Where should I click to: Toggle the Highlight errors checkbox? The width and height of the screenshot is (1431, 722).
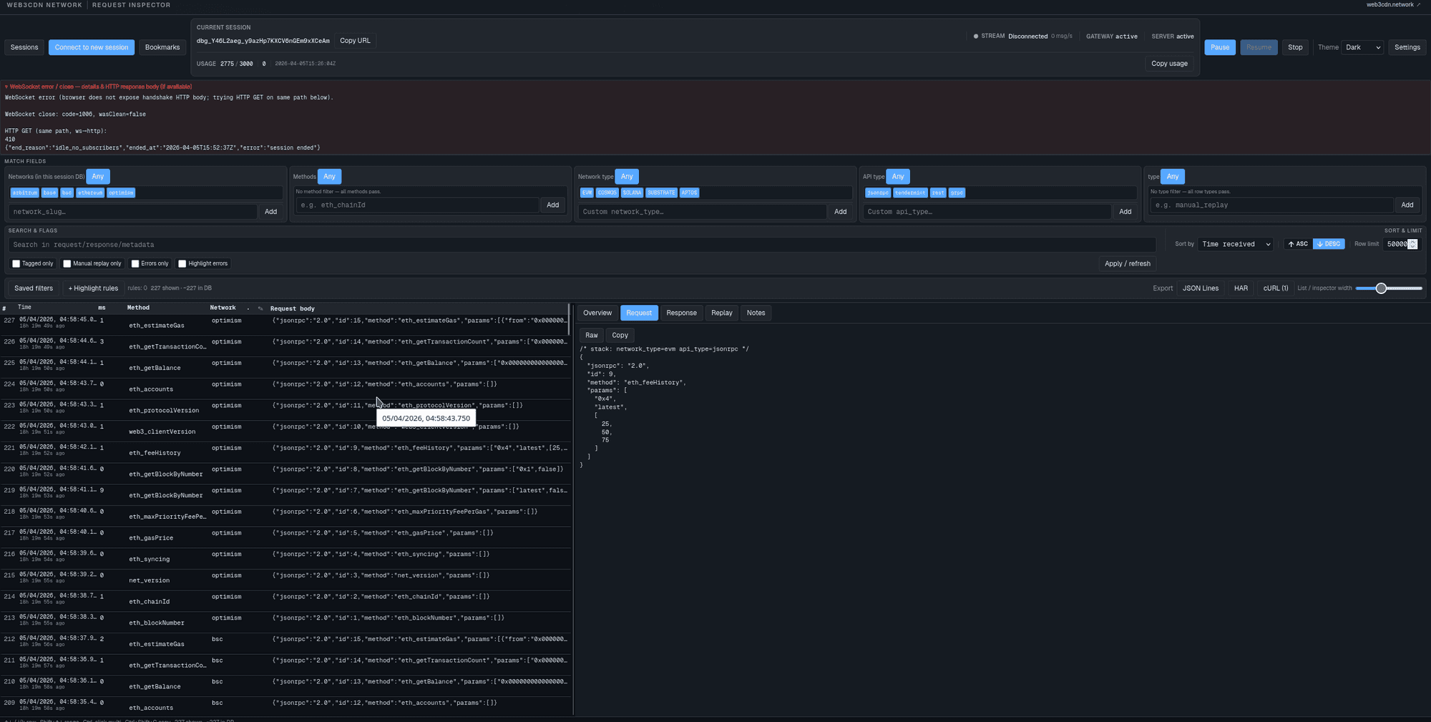click(182, 263)
